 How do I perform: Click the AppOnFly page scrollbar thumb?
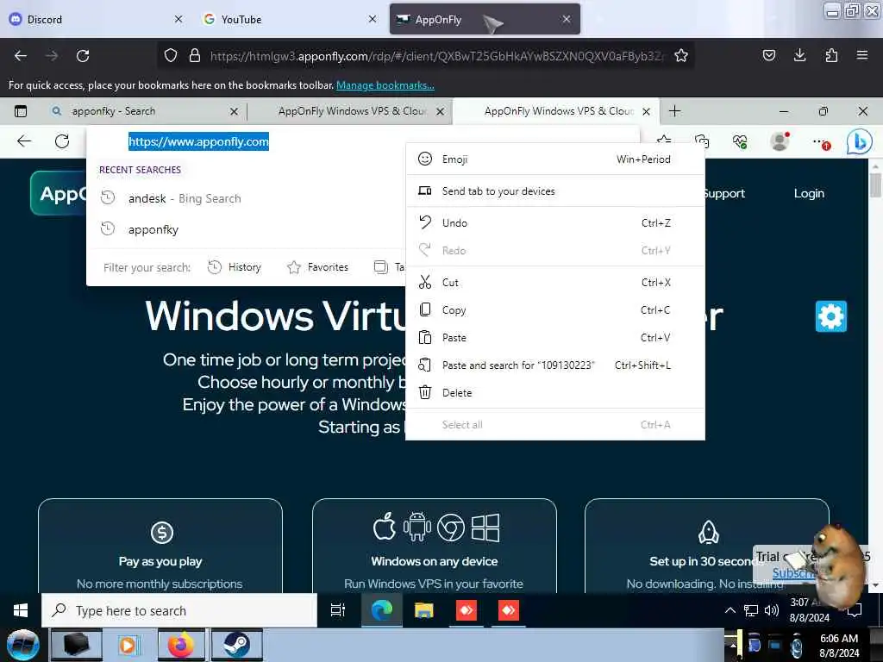click(875, 185)
